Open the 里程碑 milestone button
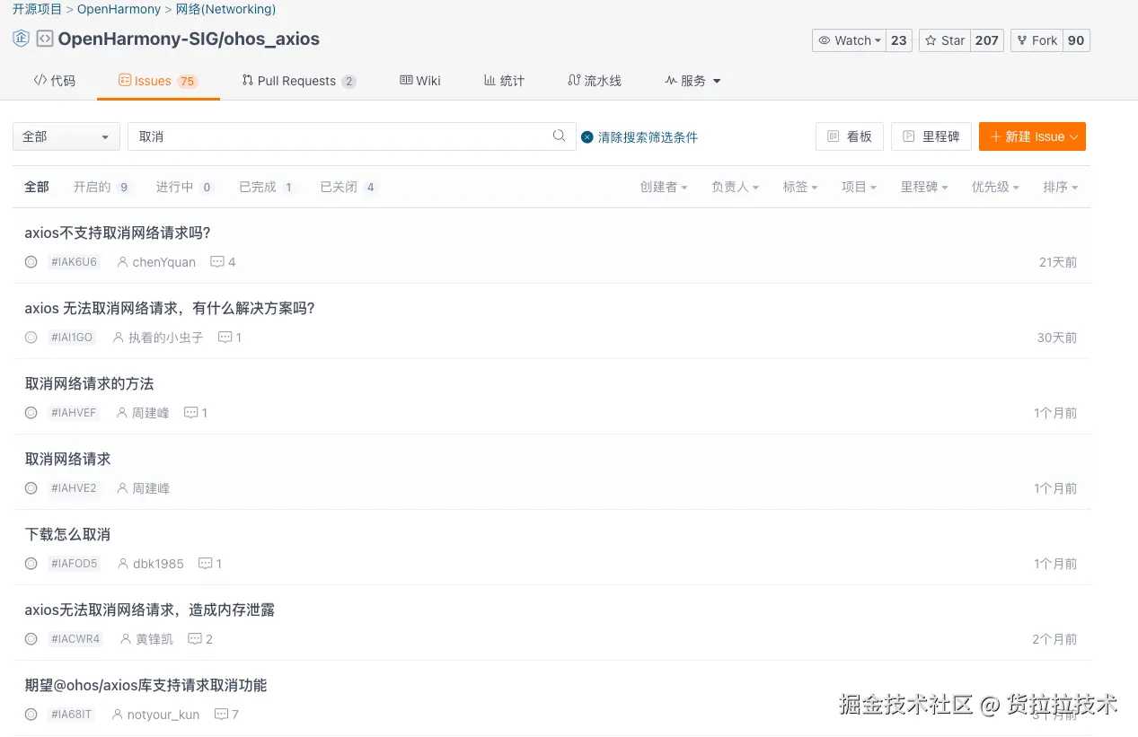Screen dimensions: 1138x737 tap(931, 136)
